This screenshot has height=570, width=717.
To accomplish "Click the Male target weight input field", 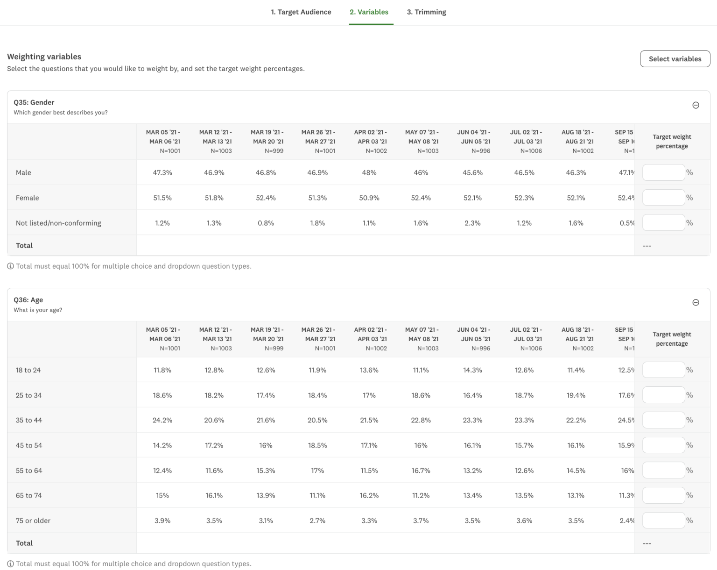I will point(663,172).
